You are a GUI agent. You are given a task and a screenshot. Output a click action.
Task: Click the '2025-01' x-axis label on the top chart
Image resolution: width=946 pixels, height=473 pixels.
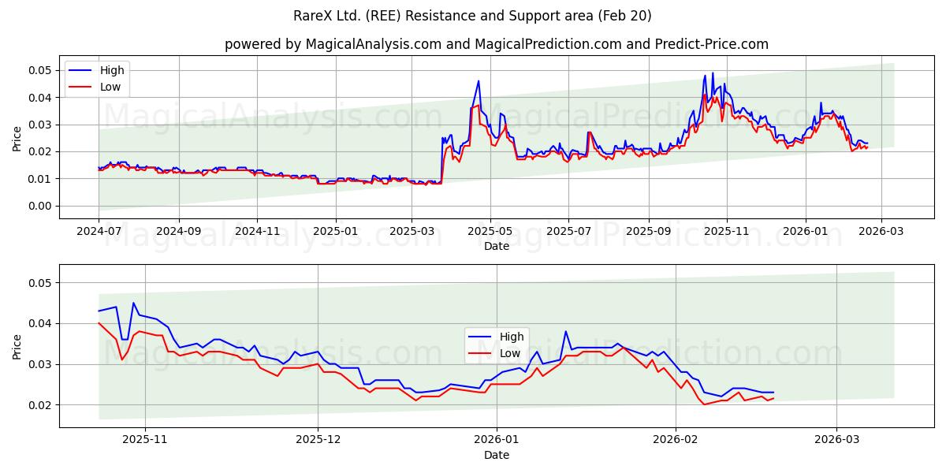pos(336,232)
